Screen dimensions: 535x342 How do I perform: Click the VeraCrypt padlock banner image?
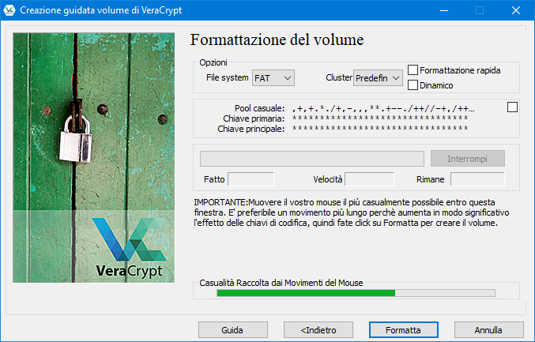point(93,157)
